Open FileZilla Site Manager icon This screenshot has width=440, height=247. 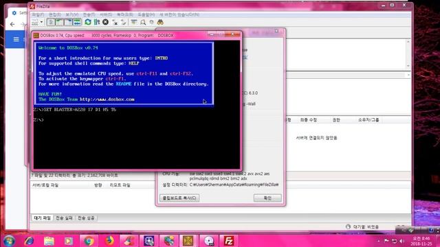point(35,22)
